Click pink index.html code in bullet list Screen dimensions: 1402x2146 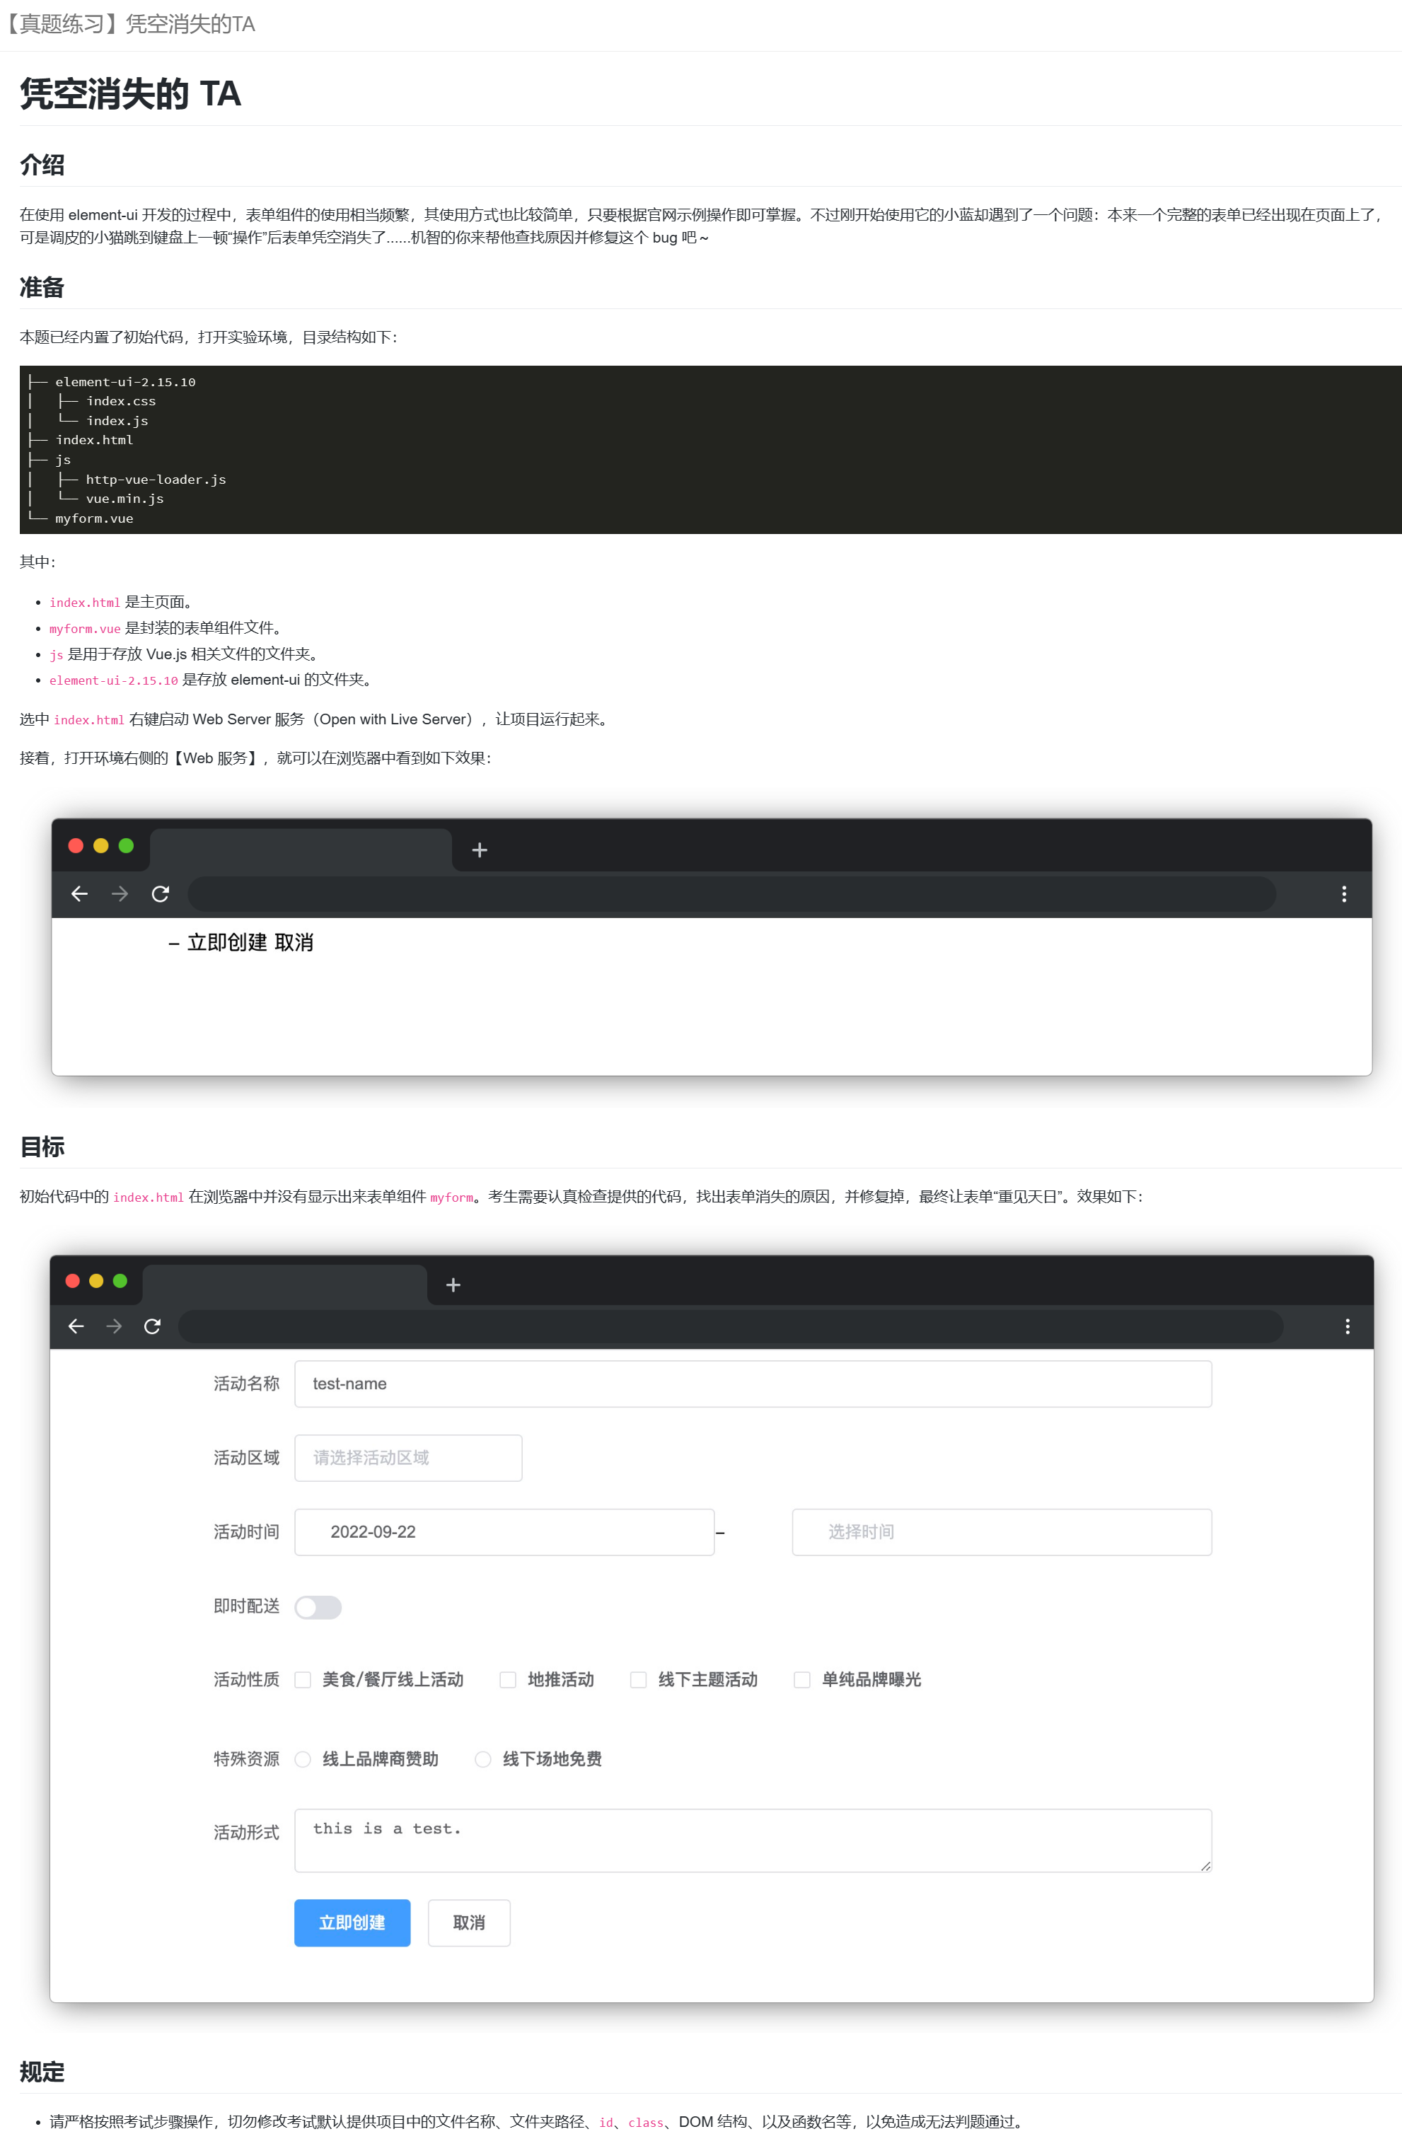(85, 603)
